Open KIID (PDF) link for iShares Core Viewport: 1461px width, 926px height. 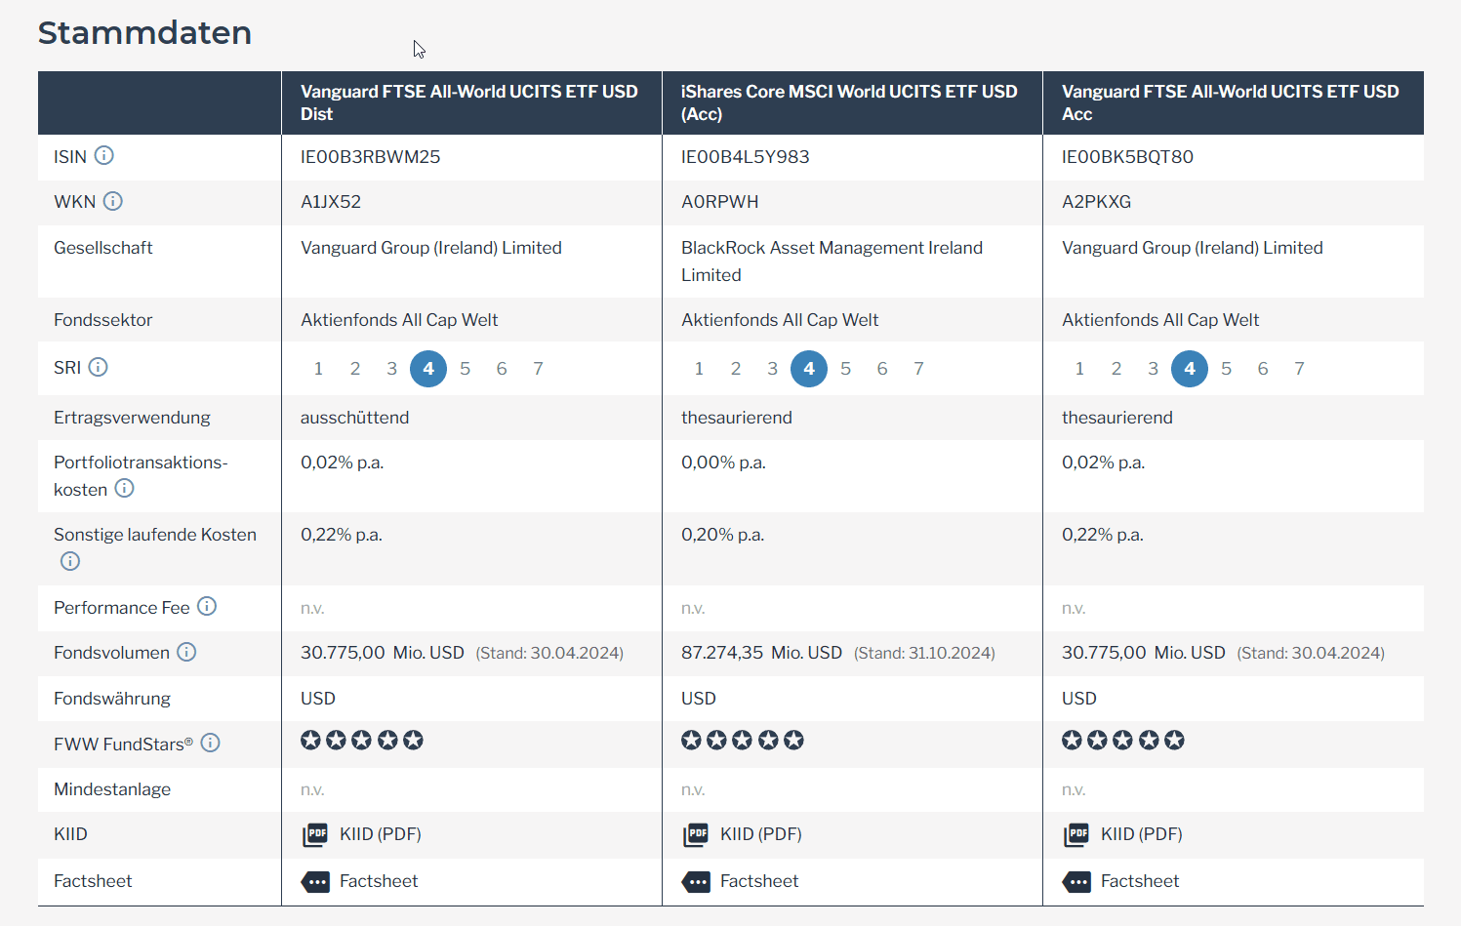click(761, 834)
